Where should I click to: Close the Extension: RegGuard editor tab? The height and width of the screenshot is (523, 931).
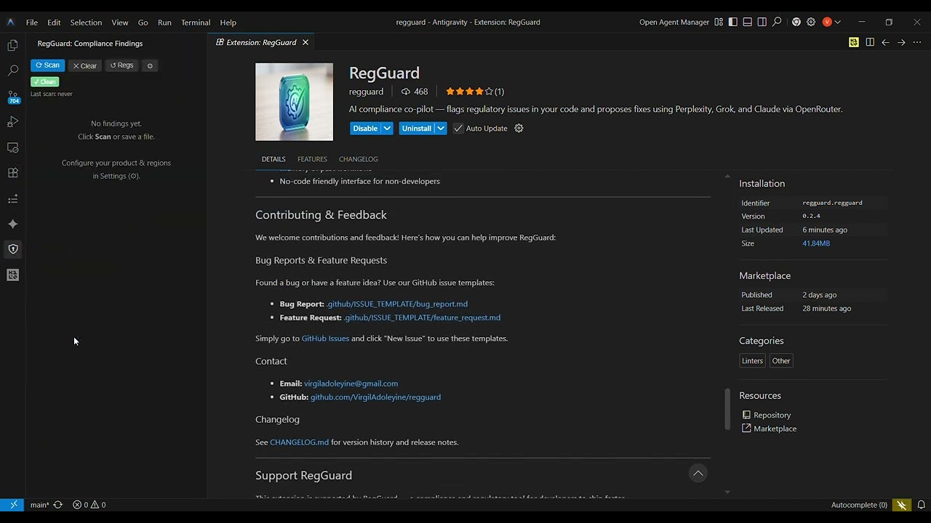[305, 42]
